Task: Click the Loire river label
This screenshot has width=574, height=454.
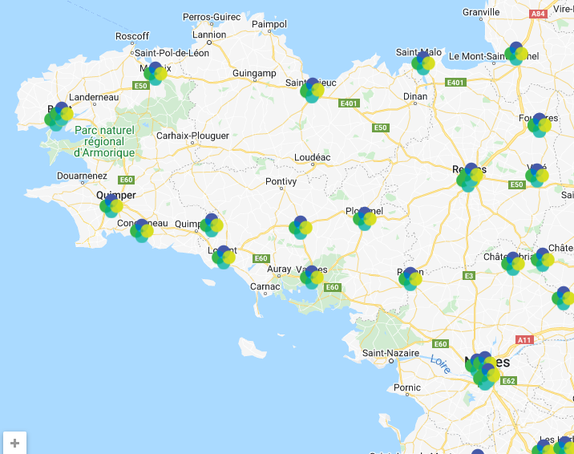Action: point(441,364)
